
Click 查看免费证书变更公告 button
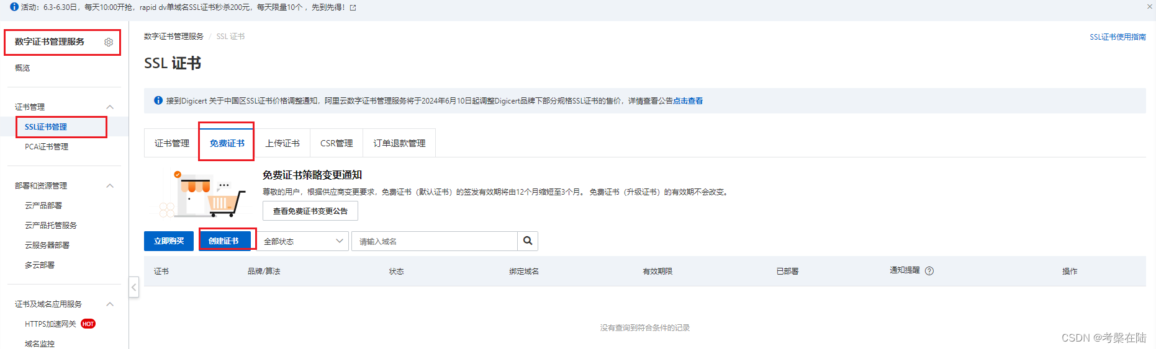pos(310,211)
